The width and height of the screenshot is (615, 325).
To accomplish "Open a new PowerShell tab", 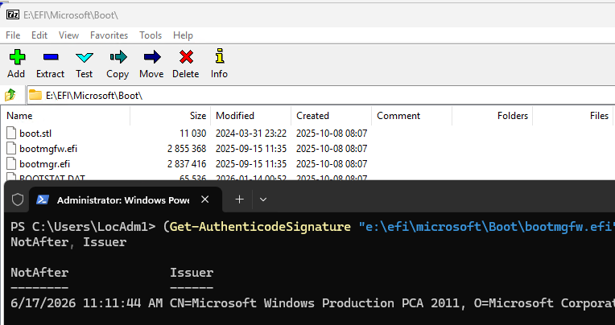I will pyautogui.click(x=239, y=200).
